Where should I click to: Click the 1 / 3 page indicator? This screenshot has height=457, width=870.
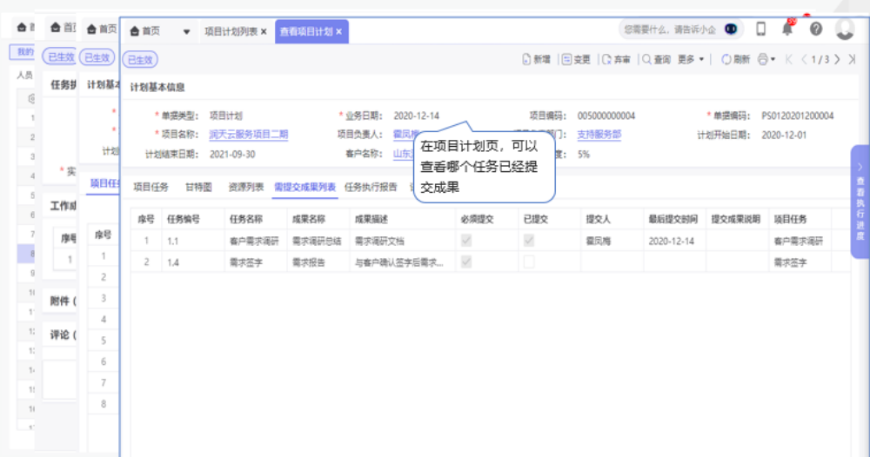pos(820,59)
